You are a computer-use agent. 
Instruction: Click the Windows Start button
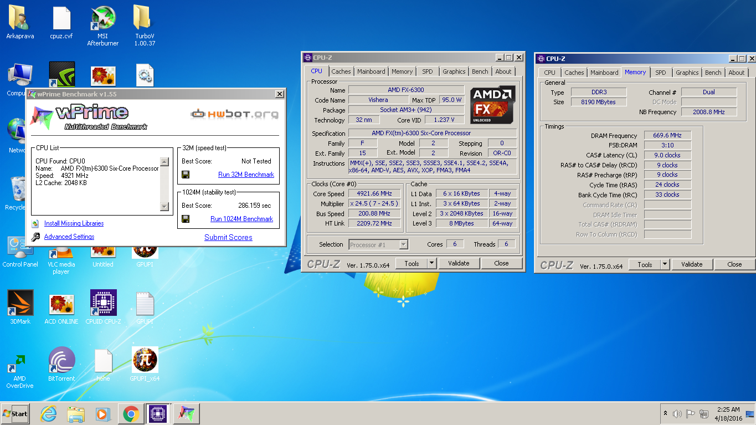15,413
